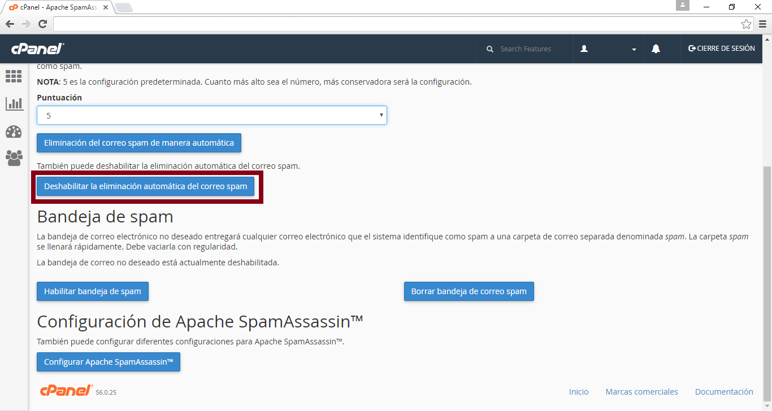Open the user account dropdown

click(x=608, y=49)
